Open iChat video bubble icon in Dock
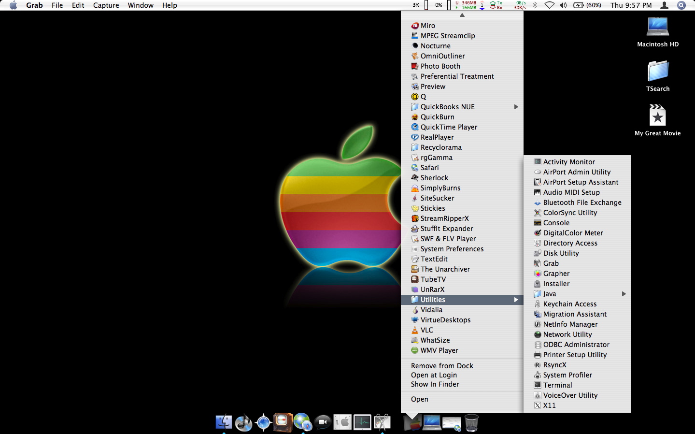 [x=323, y=423]
